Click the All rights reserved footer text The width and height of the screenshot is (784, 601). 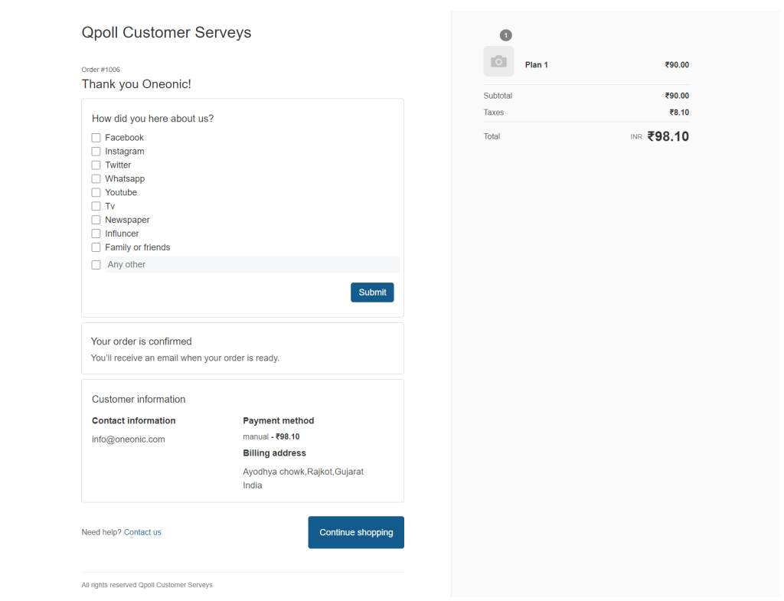pyautogui.click(x=147, y=585)
